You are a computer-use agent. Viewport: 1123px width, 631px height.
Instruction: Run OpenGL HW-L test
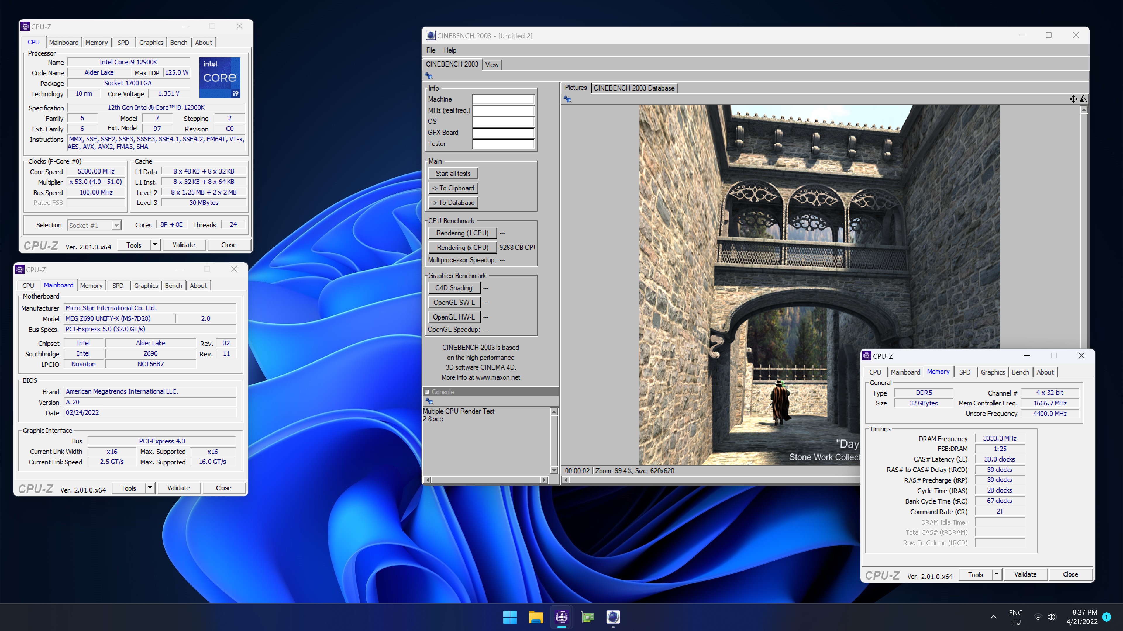[x=454, y=317]
